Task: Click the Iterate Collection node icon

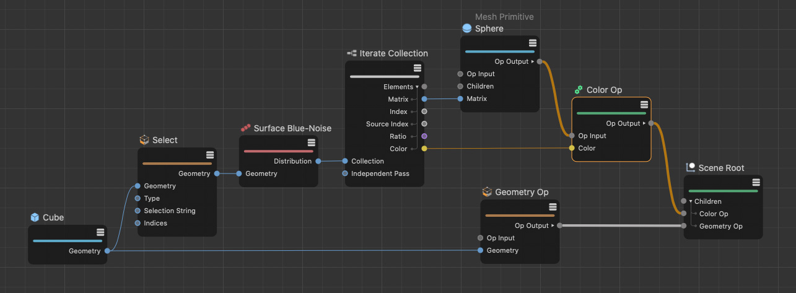Action: 351,53
